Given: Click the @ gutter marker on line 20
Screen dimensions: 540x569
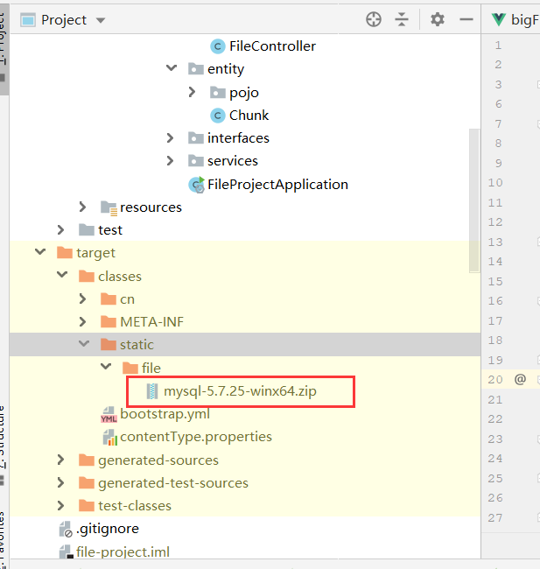Looking at the screenshot, I should [520, 380].
